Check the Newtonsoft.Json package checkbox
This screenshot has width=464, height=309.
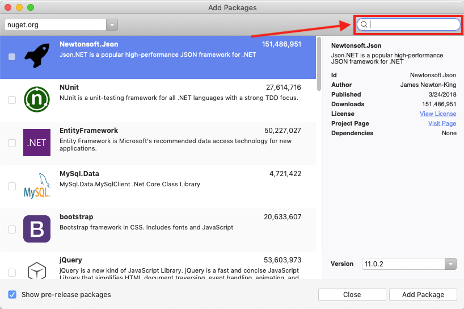pos(12,57)
